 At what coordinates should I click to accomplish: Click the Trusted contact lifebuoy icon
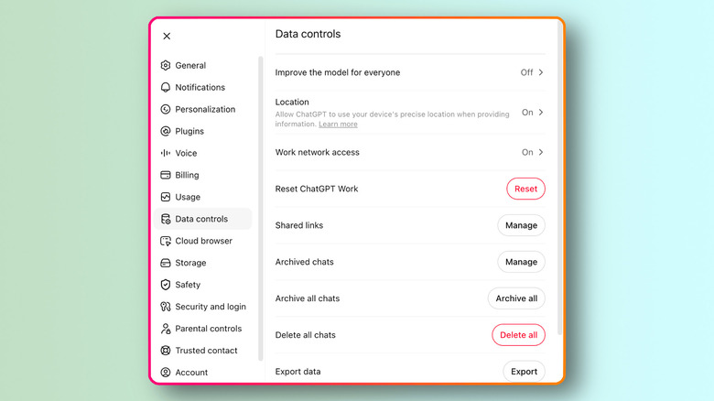point(166,350)
